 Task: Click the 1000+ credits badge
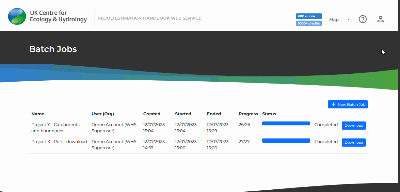click(309, 24)
